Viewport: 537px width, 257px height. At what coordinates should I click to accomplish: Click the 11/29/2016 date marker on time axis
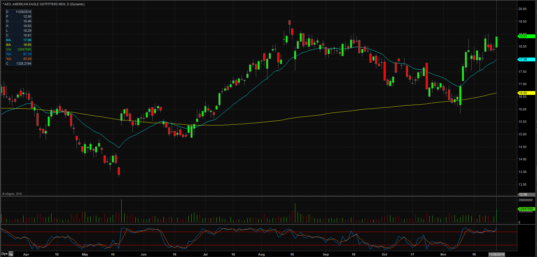497,254
